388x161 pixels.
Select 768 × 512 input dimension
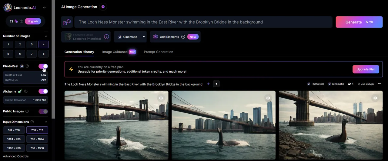click(x=37, y=130)
